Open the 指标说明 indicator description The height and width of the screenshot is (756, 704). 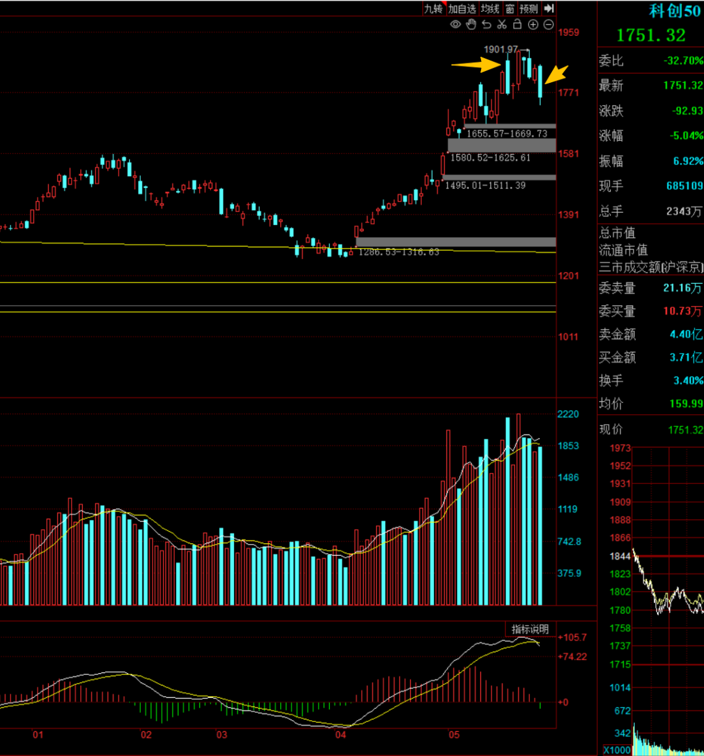point(530,629)
